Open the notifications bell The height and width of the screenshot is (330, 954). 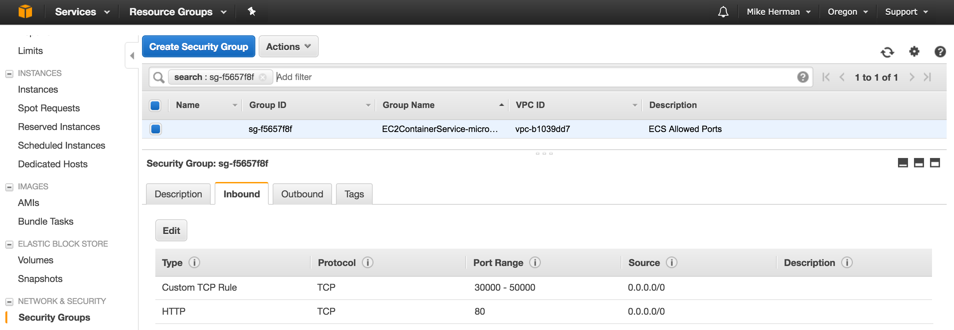point(723,12)
